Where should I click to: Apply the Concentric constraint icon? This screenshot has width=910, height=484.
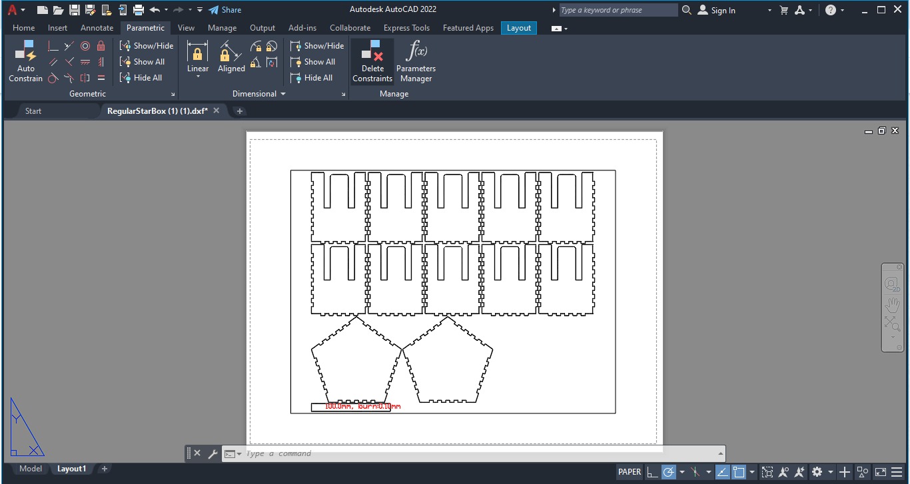[85, 46]
